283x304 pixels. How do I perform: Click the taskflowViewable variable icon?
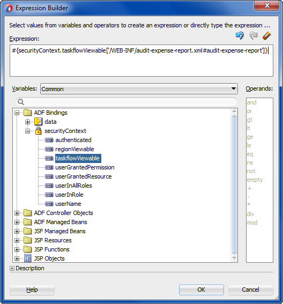[x=49, y=158]
